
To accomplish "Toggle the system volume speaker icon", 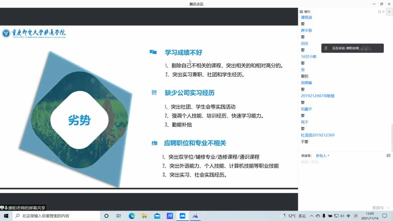I will (x=342, y=216).
